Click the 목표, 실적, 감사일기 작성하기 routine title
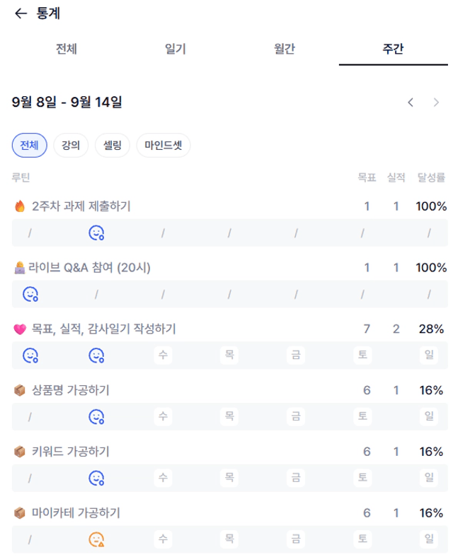Screen dimensions: 453x557 click(x=103, y=329)
